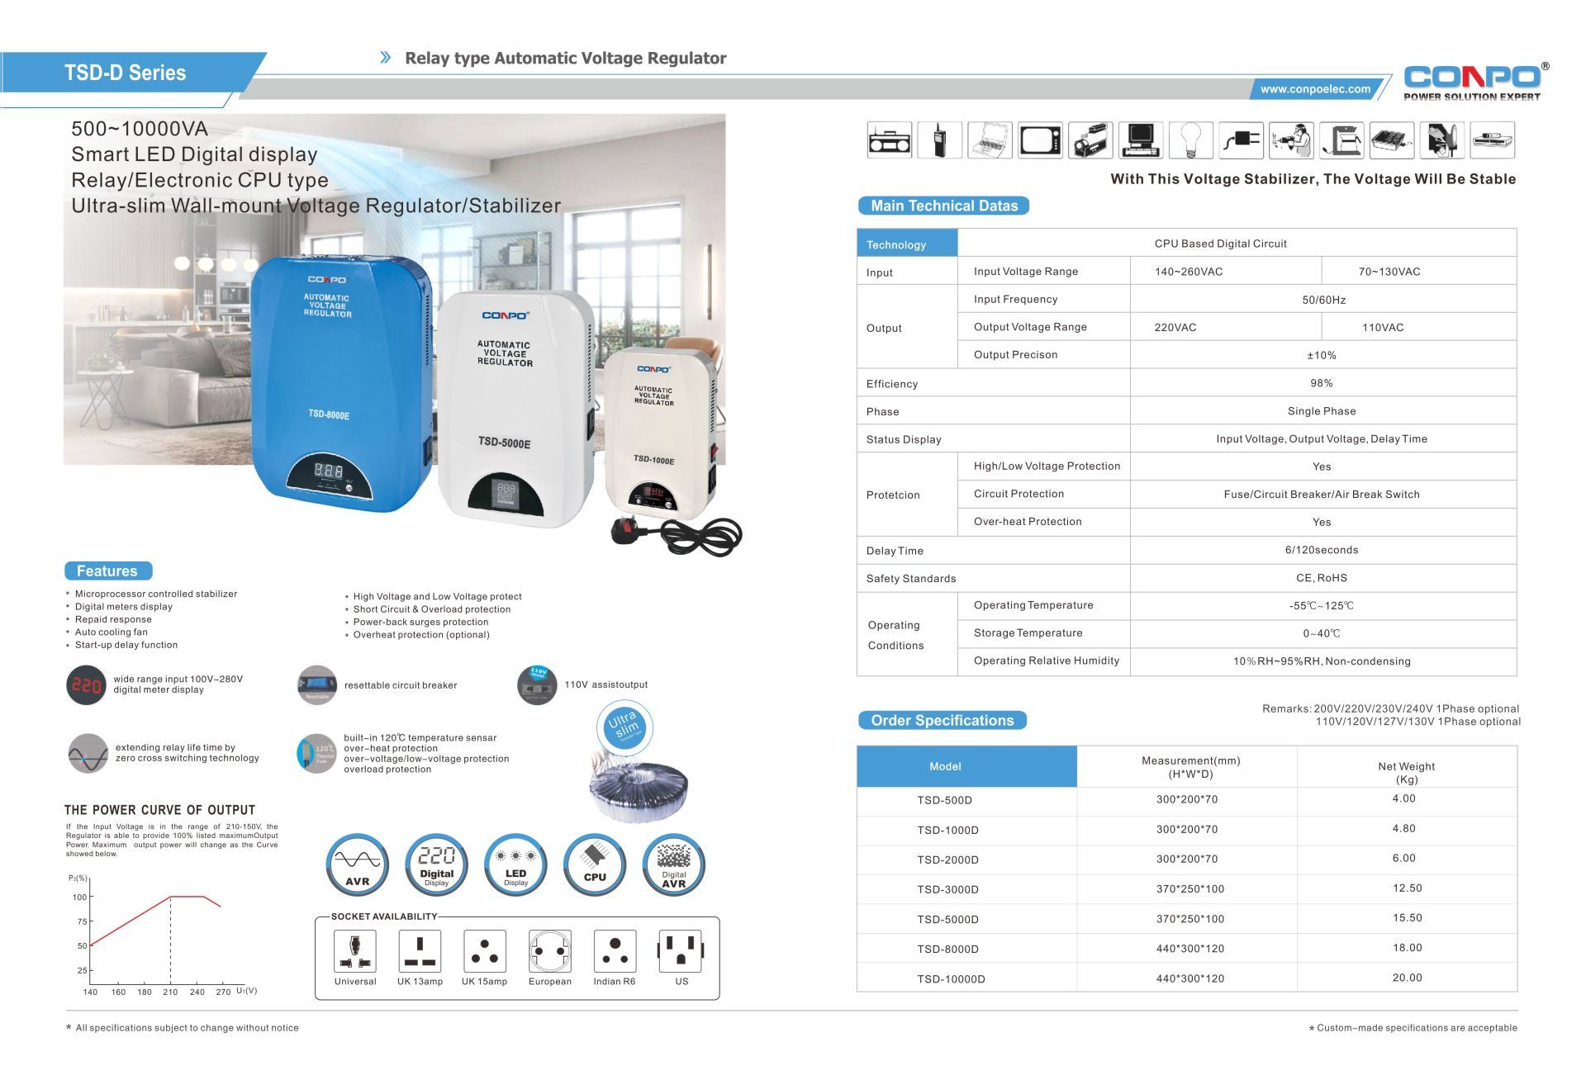The height and width of the screenshot is (1075, 1586).
Task: Click the TSD-1000D model row
Action: 1187,830
